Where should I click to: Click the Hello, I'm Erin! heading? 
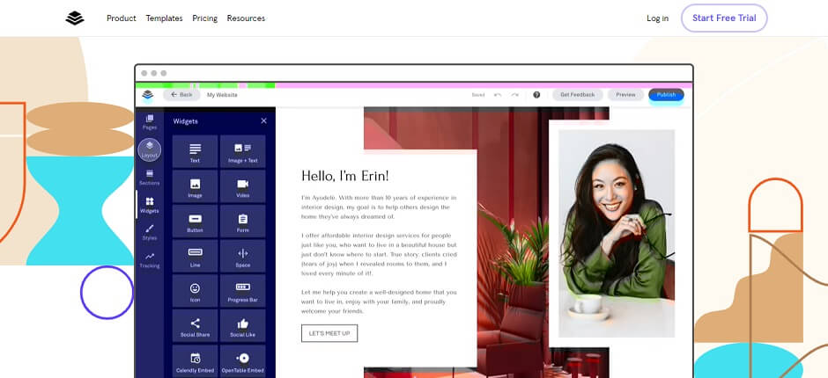click(344, 176)
